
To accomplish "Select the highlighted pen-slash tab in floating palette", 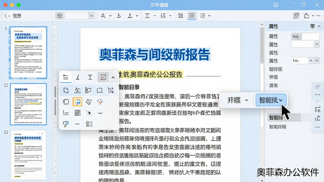I will tap(103, 77).
